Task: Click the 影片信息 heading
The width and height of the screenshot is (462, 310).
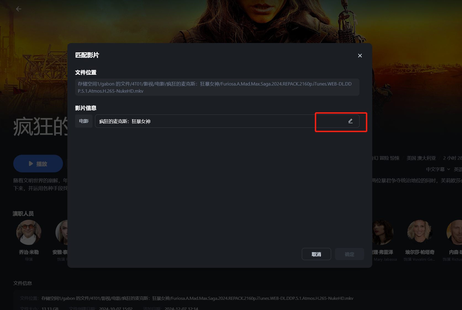Action: click(x=86, y=108)
